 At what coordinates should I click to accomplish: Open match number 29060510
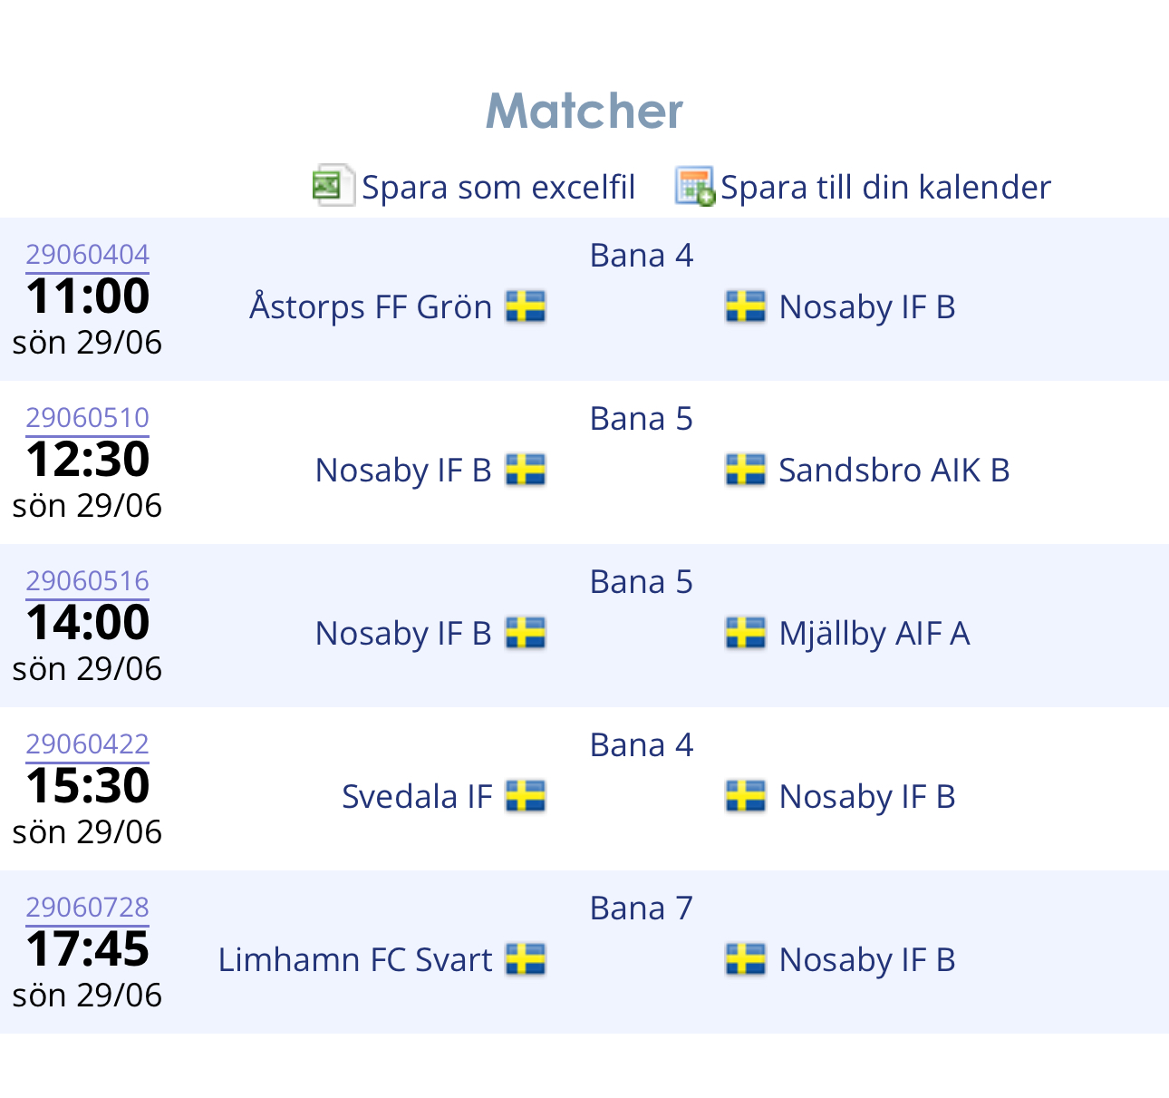coord(87,418)
